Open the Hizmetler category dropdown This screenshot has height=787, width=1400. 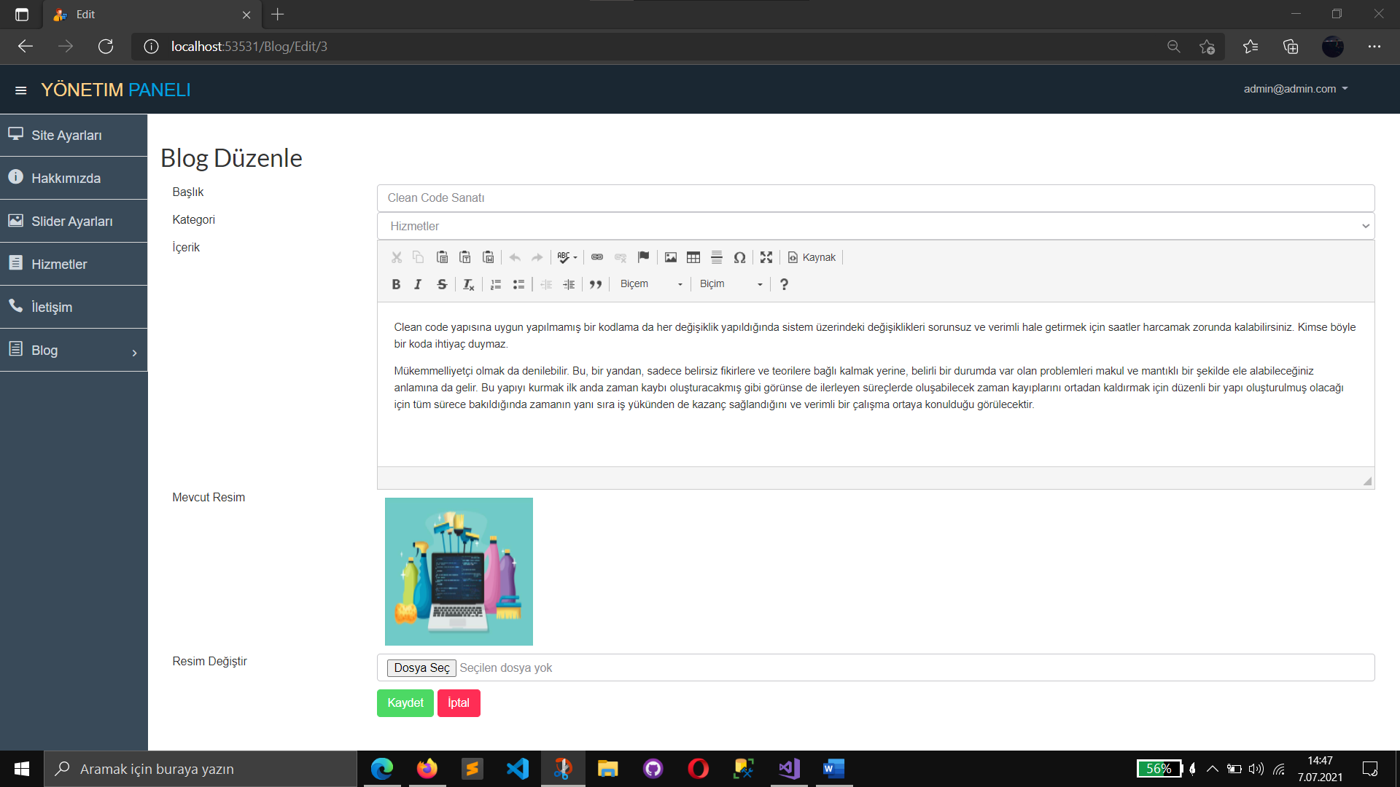(875, 226)
